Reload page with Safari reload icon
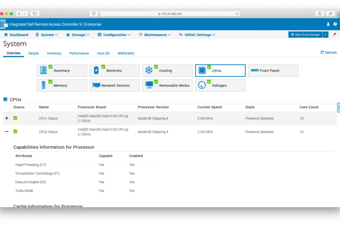The image size is (340, 225). [x=237, y=14]
